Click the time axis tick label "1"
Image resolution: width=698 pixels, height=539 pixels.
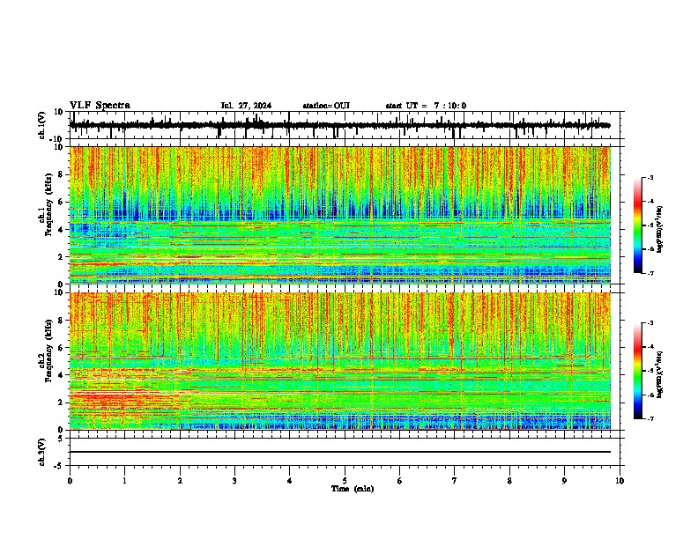(x=124, y=481)
